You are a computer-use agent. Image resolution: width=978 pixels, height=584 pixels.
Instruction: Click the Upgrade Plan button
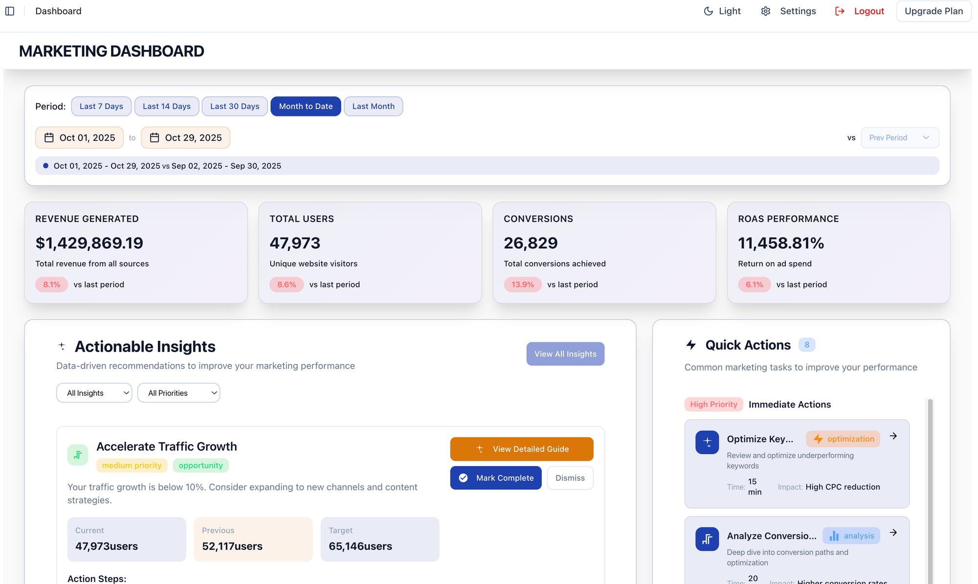[x=933, y=11]
